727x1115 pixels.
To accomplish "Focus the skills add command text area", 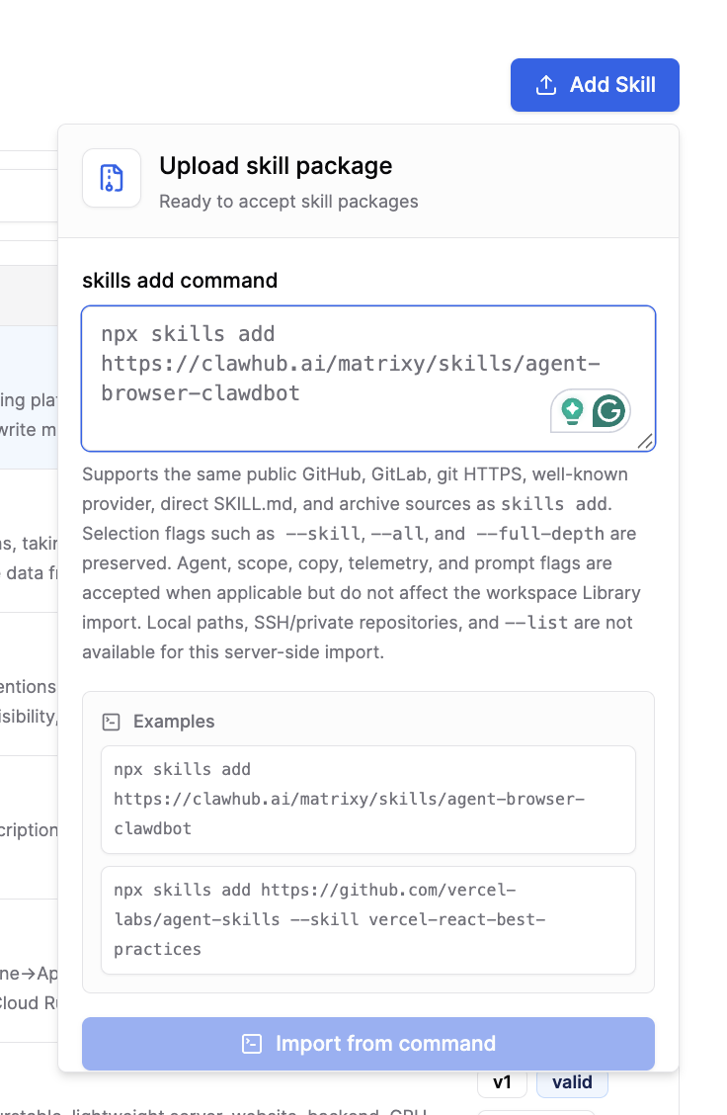I will [368, 379].
